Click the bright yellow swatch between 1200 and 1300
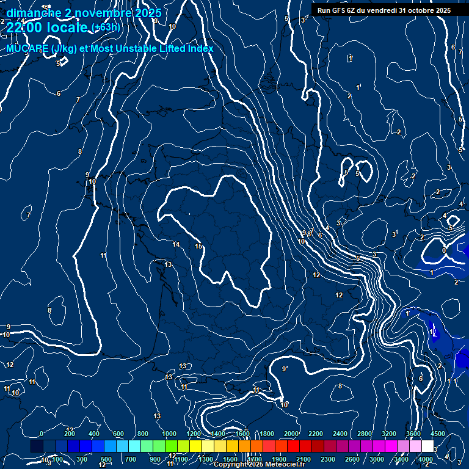Screen dimensions: 469x469 tap(195, 446)
